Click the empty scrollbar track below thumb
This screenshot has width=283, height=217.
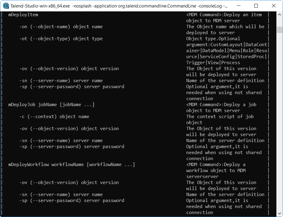280,120
